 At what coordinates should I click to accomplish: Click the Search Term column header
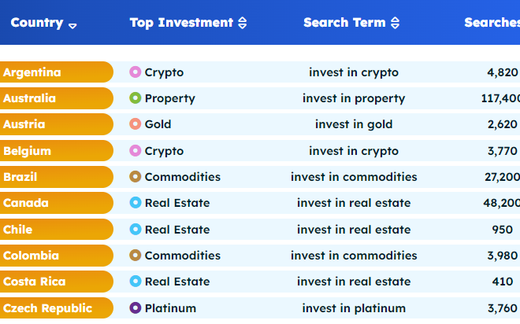[x=344, y=23]
